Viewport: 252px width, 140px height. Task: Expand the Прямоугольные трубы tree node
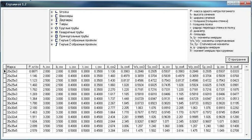coord(52,36)
